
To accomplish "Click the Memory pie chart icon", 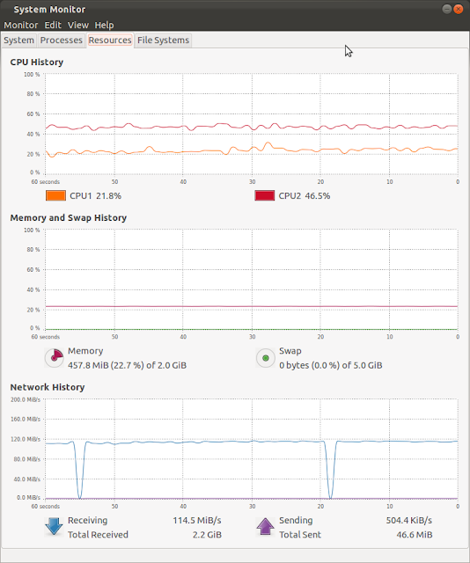I will click(55, 358).
